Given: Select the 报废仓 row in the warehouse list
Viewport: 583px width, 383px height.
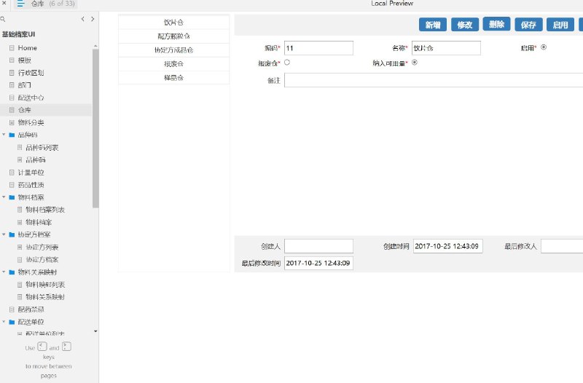Looking at the screenshot, I should (173, 64).
